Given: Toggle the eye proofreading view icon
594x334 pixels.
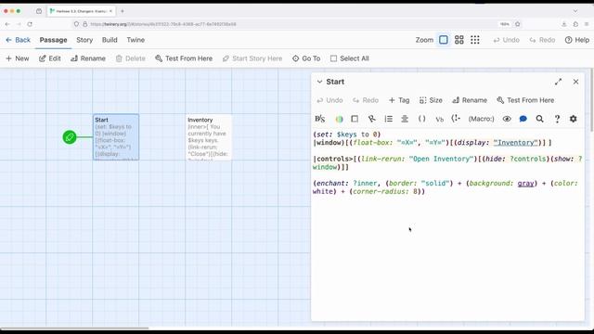Looking at the screenshot, I should (507, 119).
